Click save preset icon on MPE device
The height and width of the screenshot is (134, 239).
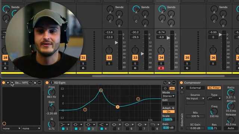point(35,83)
